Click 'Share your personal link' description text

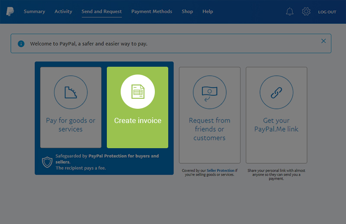point(276,175)
